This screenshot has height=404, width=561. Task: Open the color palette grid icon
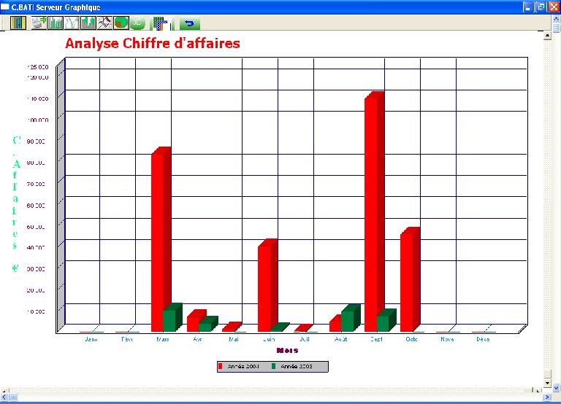161,23
